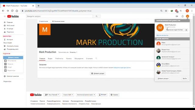The image size is (195, 110).
Task: Click the История hourglass icon in sidebar
Action: coord(5,39)
